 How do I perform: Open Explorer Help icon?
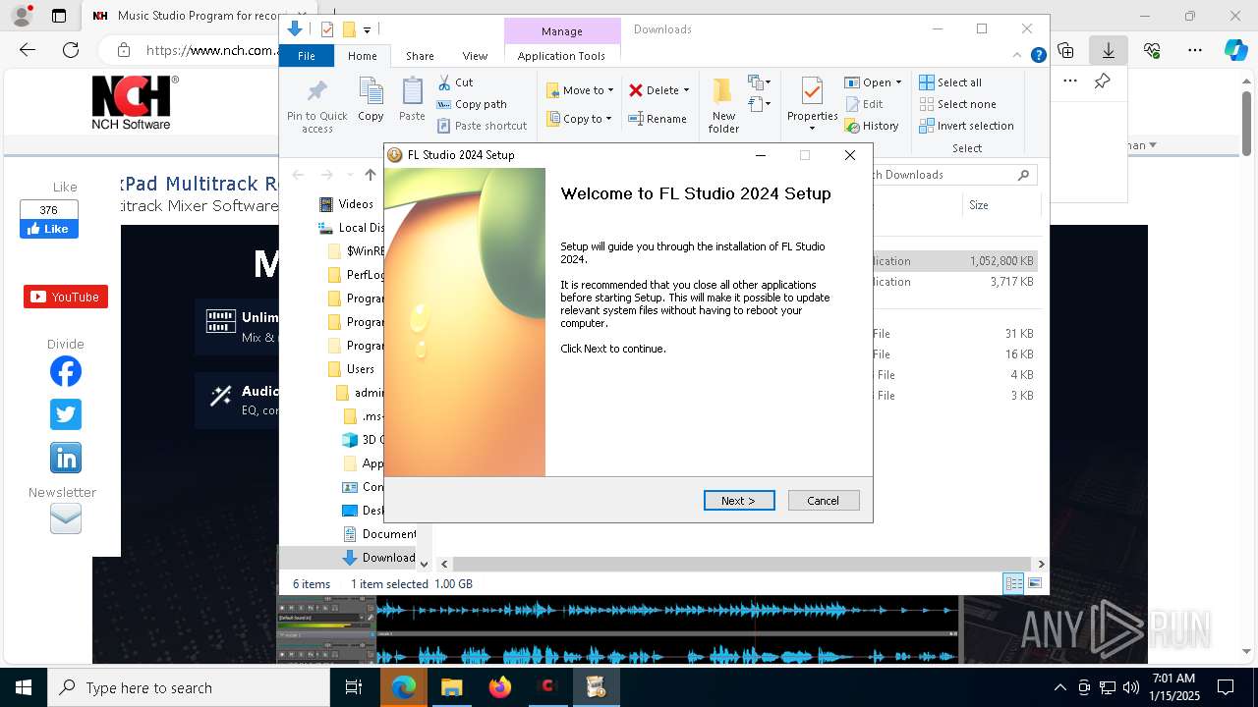[1038, 56]
